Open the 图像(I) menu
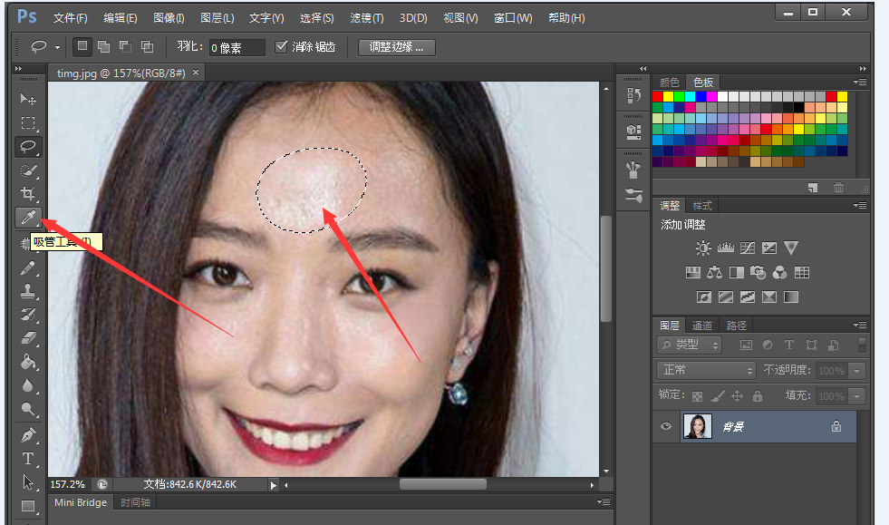 169,18
